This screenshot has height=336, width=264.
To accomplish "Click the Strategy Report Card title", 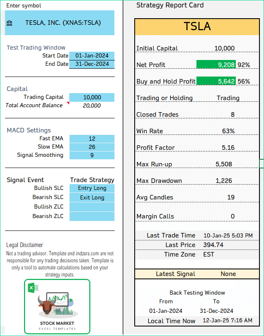I will pos(170,5).
